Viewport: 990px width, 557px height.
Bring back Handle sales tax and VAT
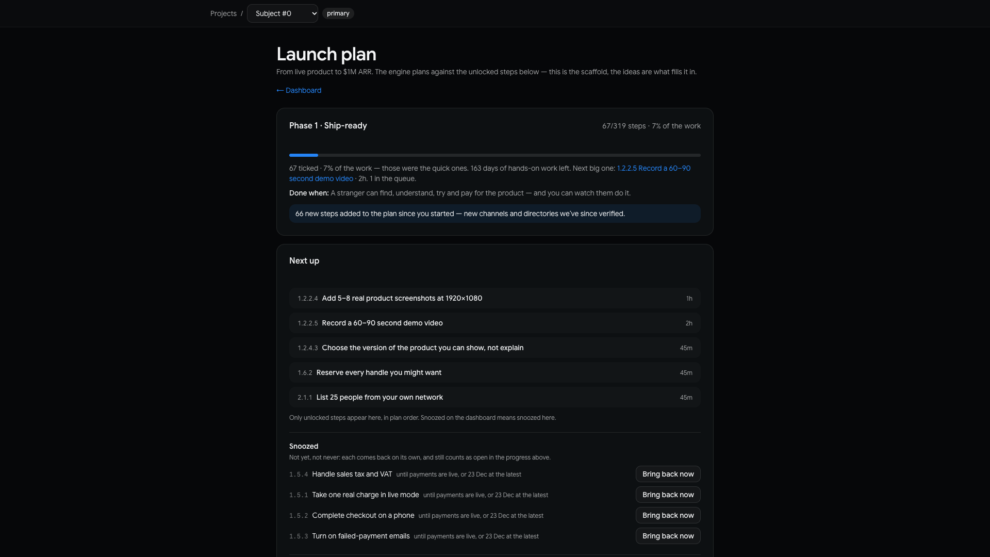[668, 474]
